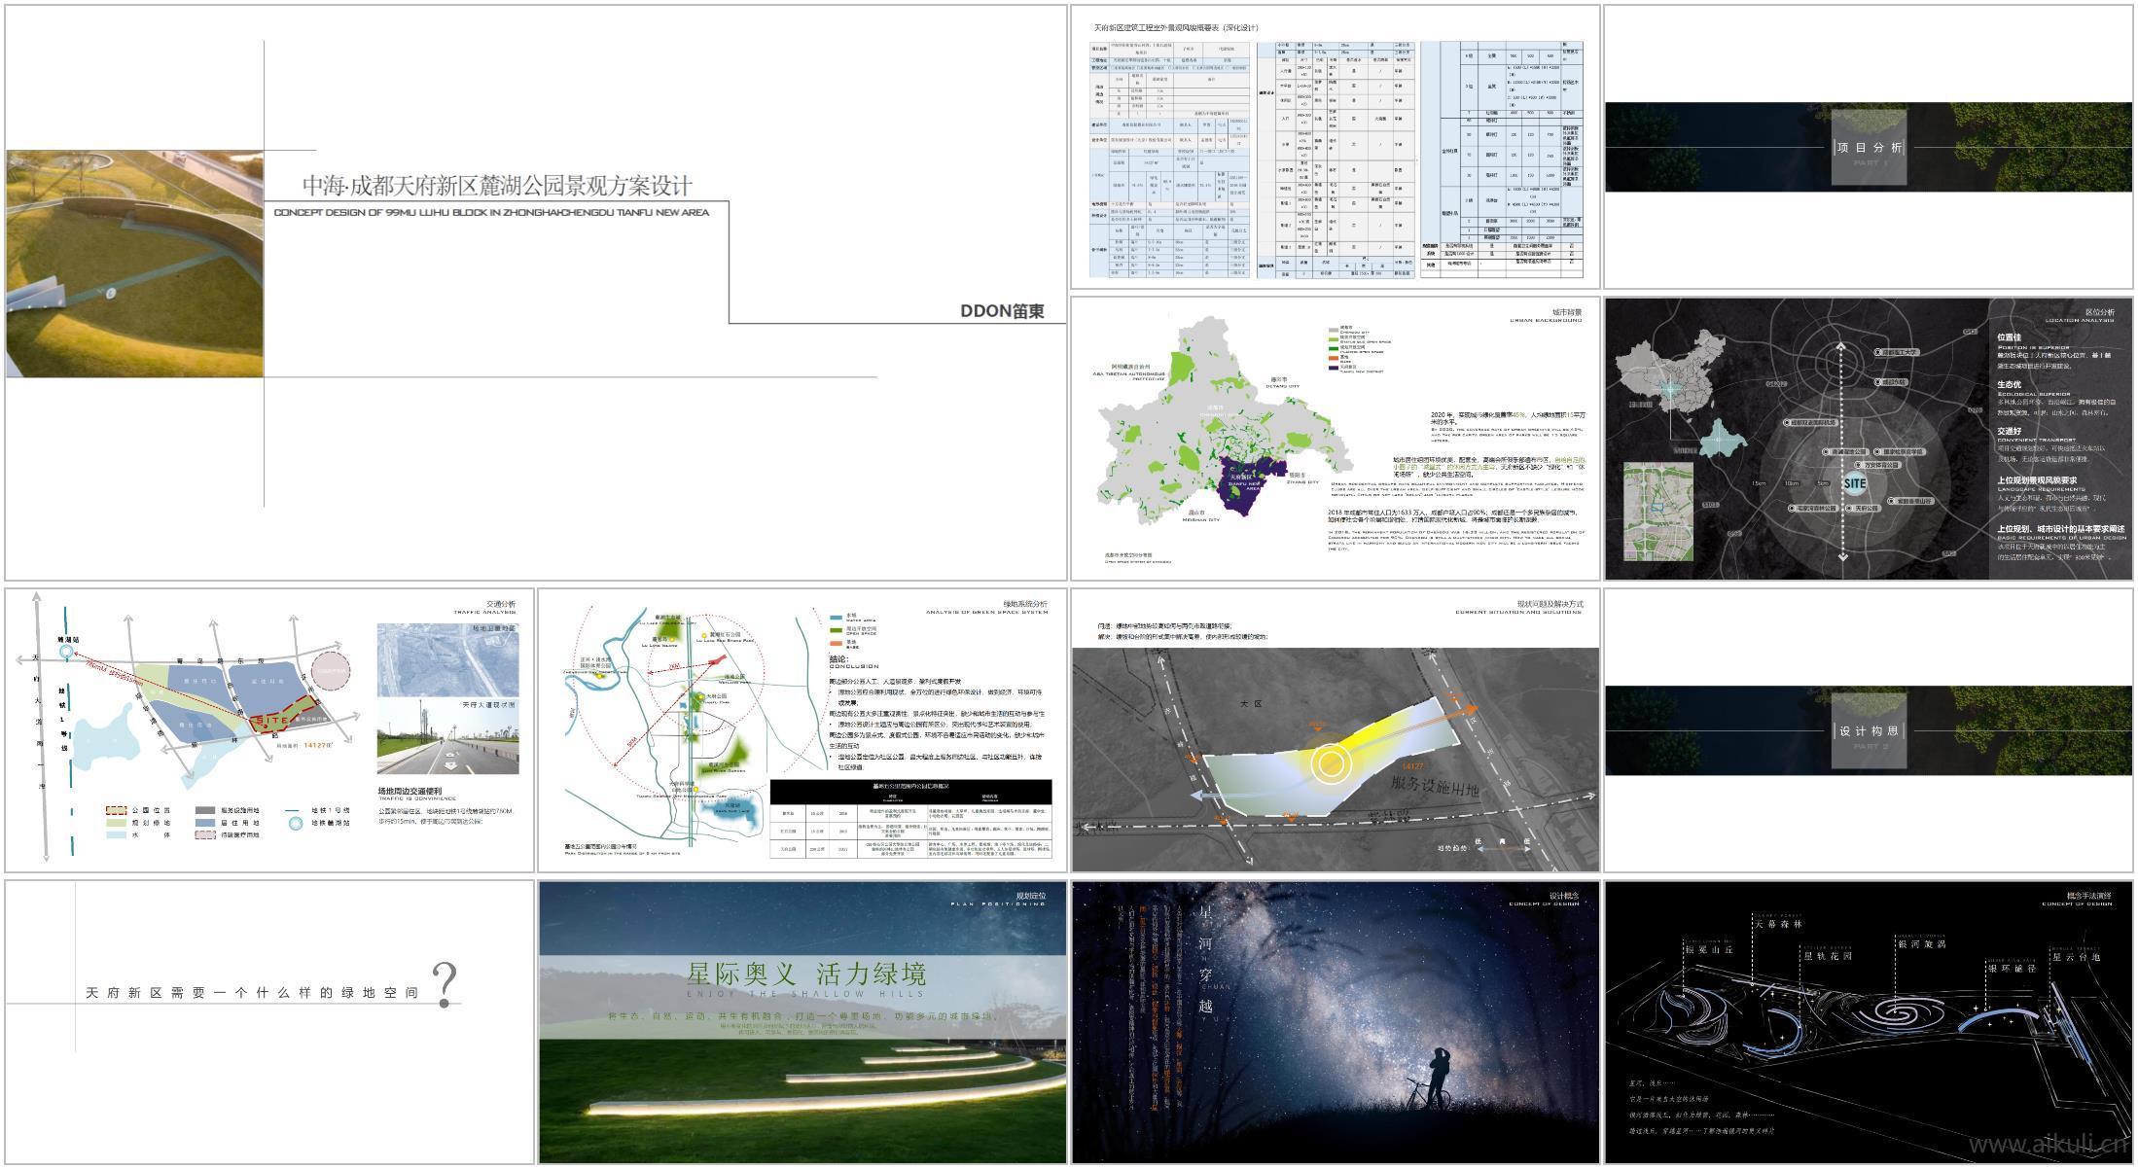Click the red SITE marker on the traffic analysis map
The height and width of the screenshot is (1169, 2138).
[270, 723]
